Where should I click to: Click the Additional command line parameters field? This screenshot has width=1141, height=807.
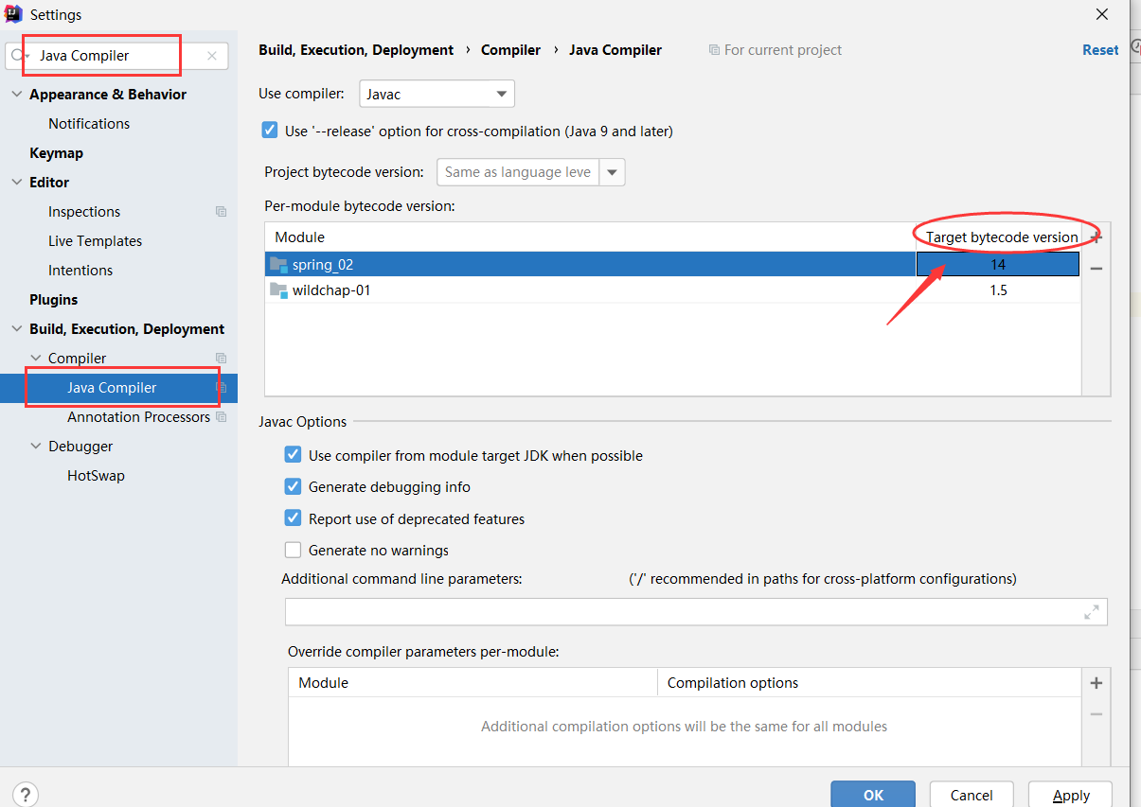point(696,612)
